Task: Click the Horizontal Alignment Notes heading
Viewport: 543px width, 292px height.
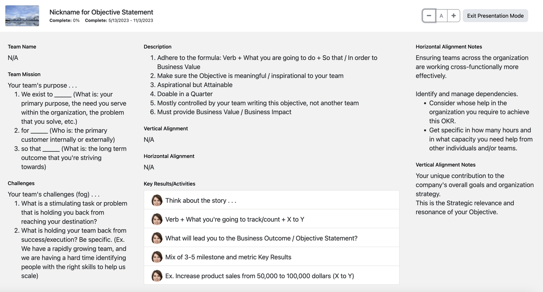Action: [x=449, y=46]
